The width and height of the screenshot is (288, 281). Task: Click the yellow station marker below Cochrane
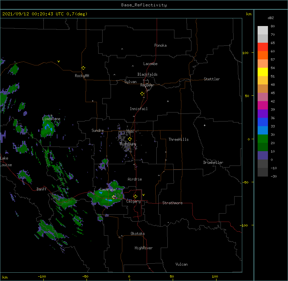(x=114, y=197)
